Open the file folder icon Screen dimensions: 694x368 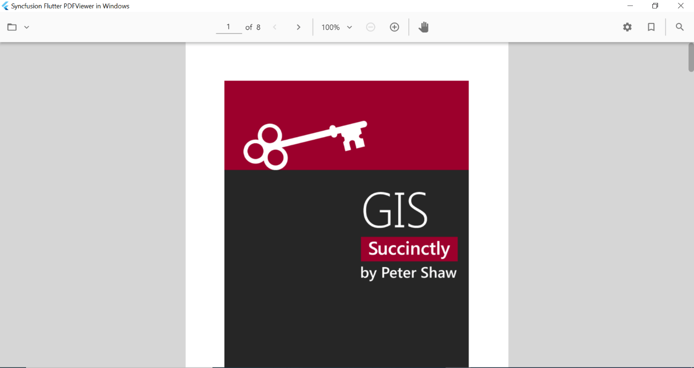pyautogui.click(x=12, y=27)
